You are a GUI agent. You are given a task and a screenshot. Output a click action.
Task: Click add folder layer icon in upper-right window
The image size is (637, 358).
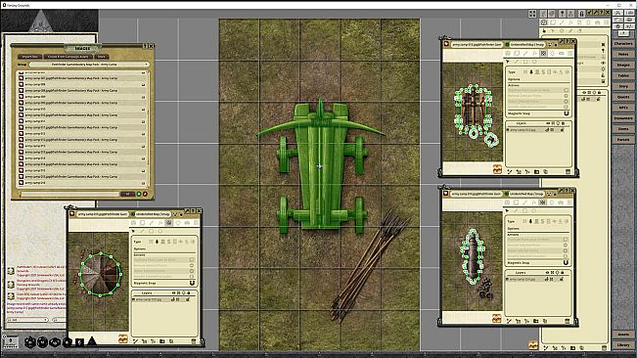click(x=536, y=172)
